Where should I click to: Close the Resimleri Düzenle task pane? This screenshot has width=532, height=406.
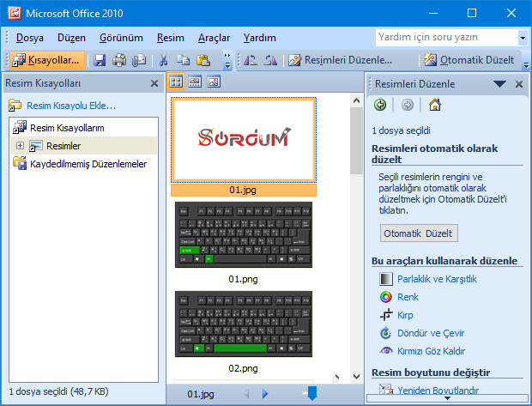[x=519, y=84]
